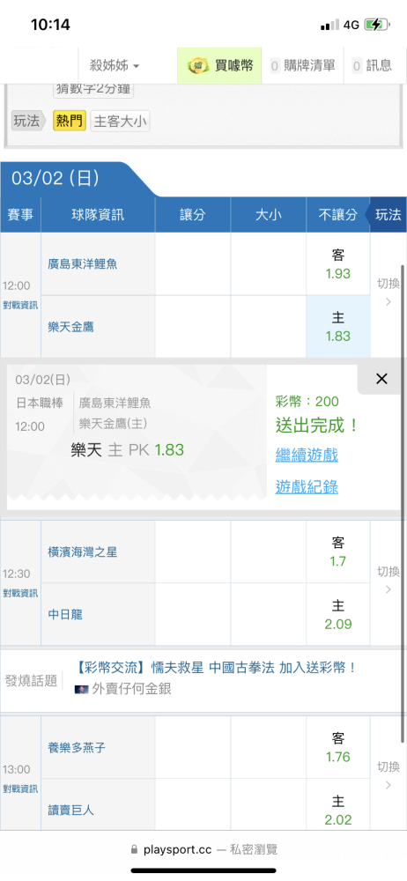Select the 主客大小 play-type filter
The height and width of the screenshot is (881, 407).
121,121
